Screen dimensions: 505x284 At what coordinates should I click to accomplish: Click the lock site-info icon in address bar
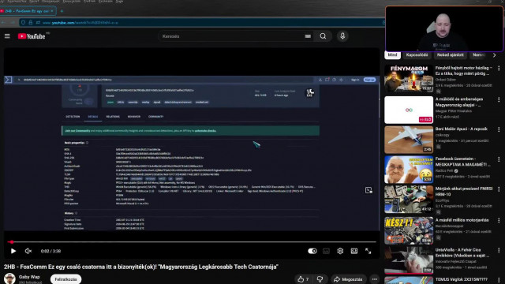click(31, 23)
